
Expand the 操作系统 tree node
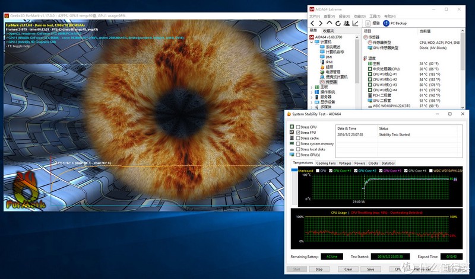click(x=312, y=92)
